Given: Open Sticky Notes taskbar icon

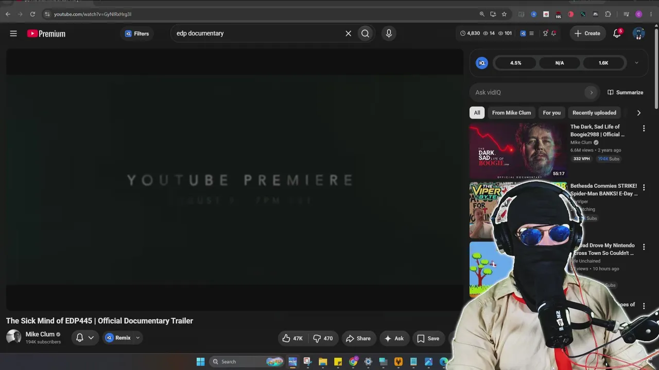Looking at the screenshot, I should pyautogui.click(x=338, y=362).
